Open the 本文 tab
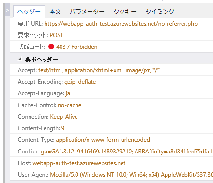The height and width of the screenshot is (183, 213). click(55, 12)
